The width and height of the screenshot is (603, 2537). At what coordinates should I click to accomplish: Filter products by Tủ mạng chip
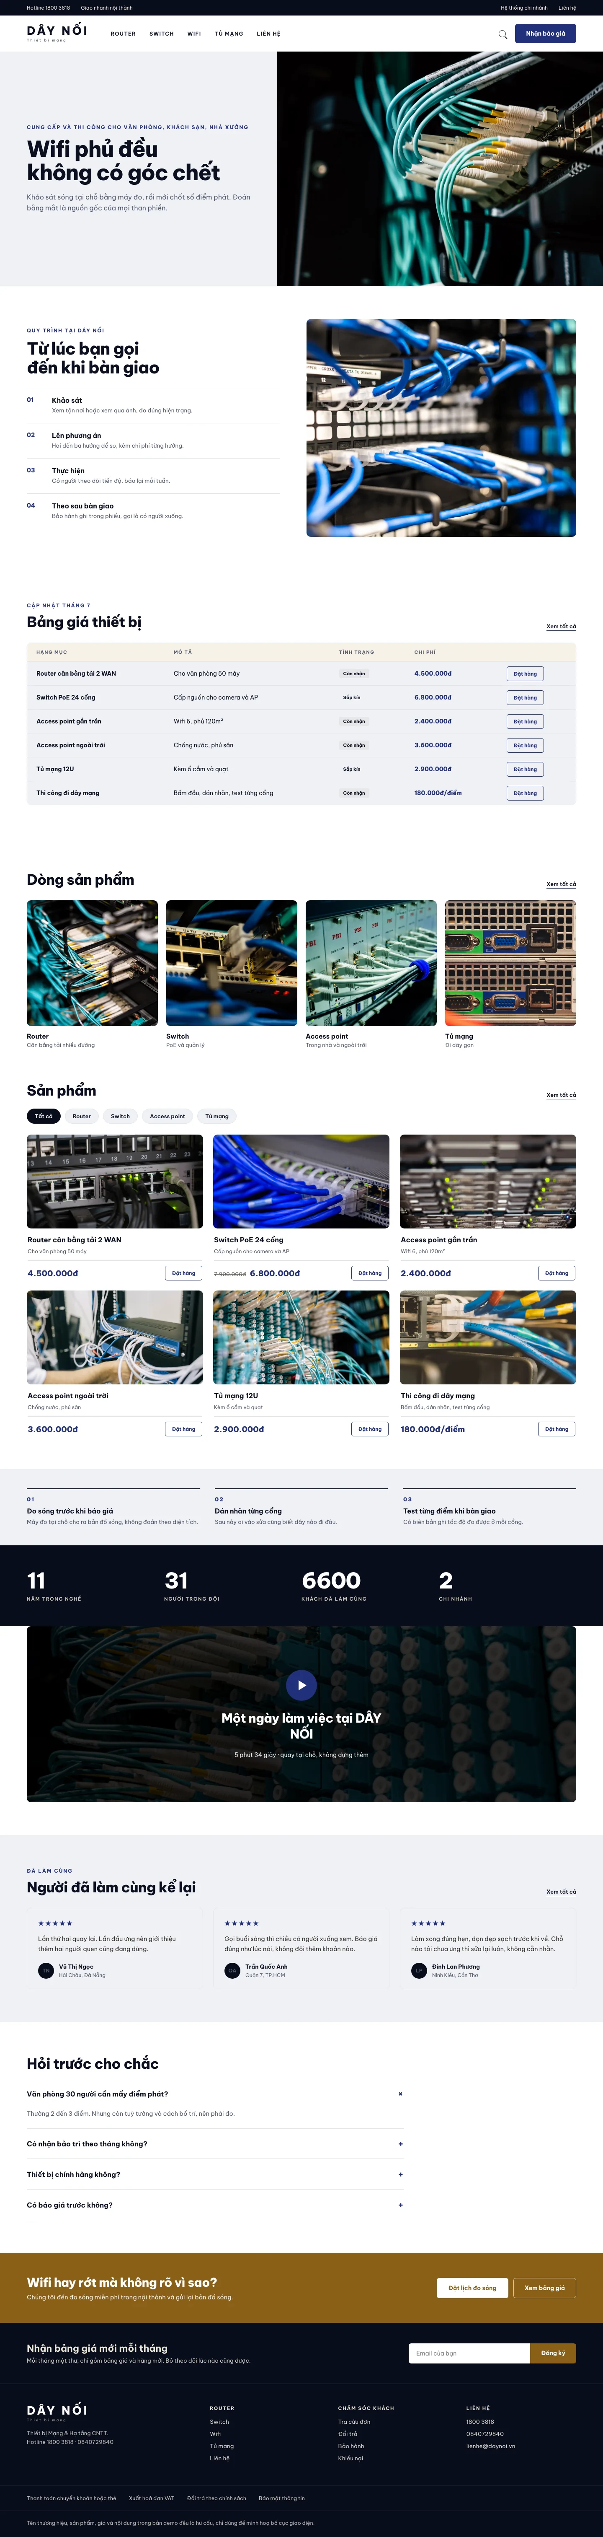tap(216, 1116)
